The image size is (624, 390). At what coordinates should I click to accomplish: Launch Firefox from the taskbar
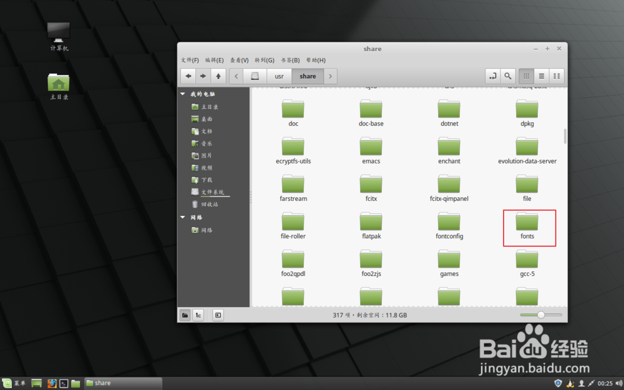[x=52, y=383]
